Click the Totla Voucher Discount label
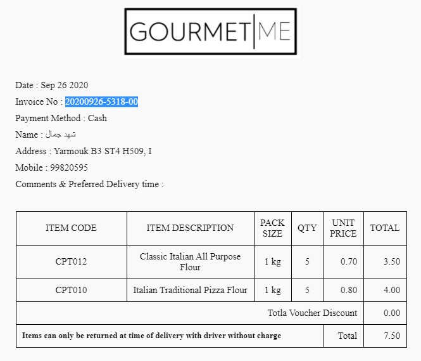421x361 pixels. 312,313
